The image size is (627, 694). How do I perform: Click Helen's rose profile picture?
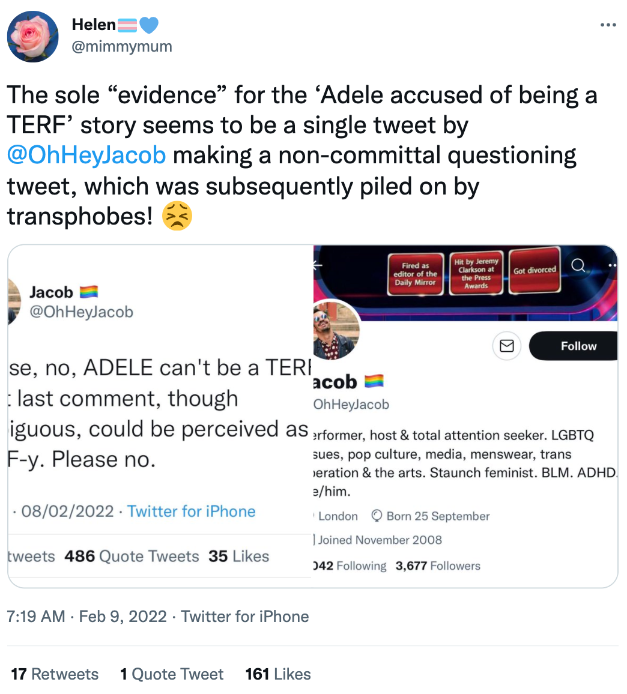[x=32, y=37]
